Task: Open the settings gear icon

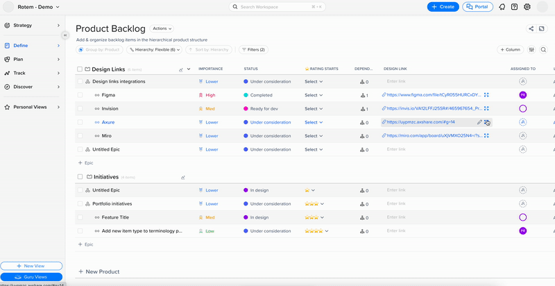Action: [527, 7]
